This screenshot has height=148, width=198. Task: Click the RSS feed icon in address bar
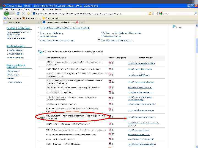(150, 13)
